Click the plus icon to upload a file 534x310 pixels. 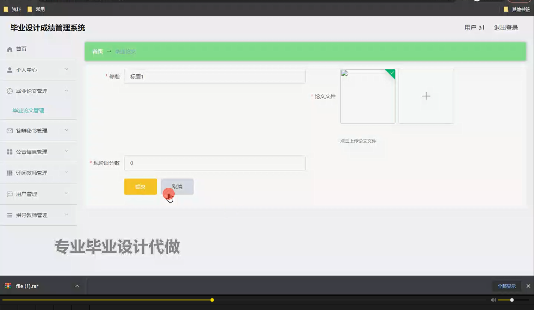click(x=426, y=96)
